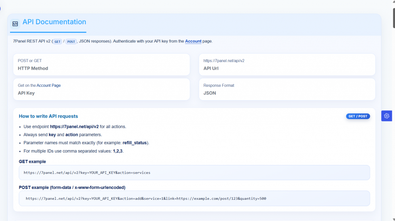Click the API Url card
Image resolution: width=395 pixels, height=221 pixels.
287,64
